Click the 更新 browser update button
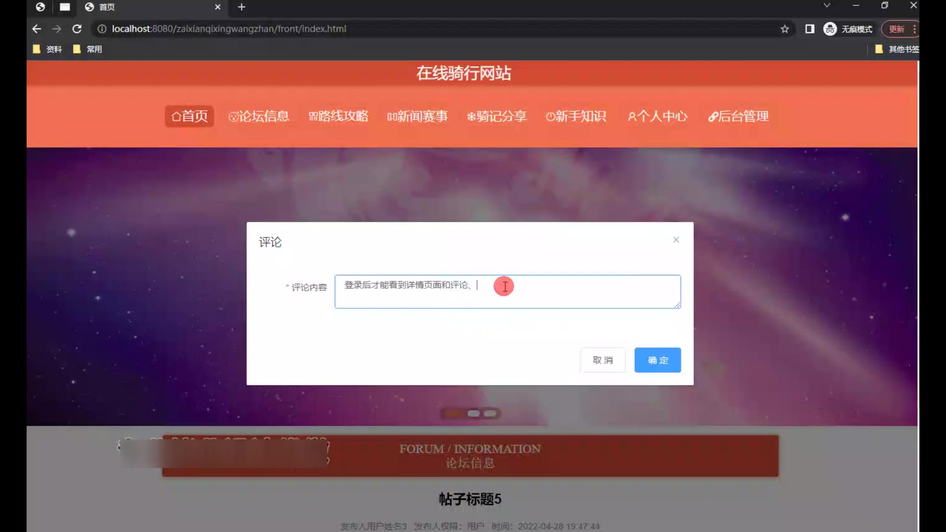 896,29
